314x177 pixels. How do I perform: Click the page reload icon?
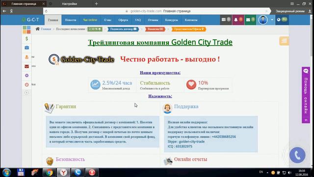click(46, 11)
